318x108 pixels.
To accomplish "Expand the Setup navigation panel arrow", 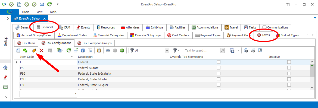I will pyautogui.click(x=8, y=18).
